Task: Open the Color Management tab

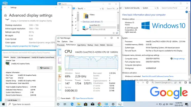Action: click(24, 57)
